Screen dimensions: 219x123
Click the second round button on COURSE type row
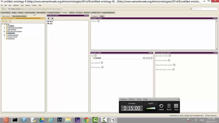(x=146, y=58)
